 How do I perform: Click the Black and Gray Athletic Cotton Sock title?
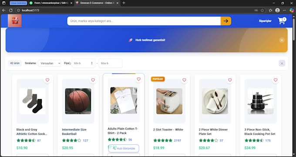32,132
